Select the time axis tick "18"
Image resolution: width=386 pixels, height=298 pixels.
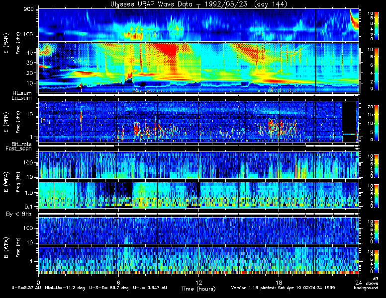279,283
